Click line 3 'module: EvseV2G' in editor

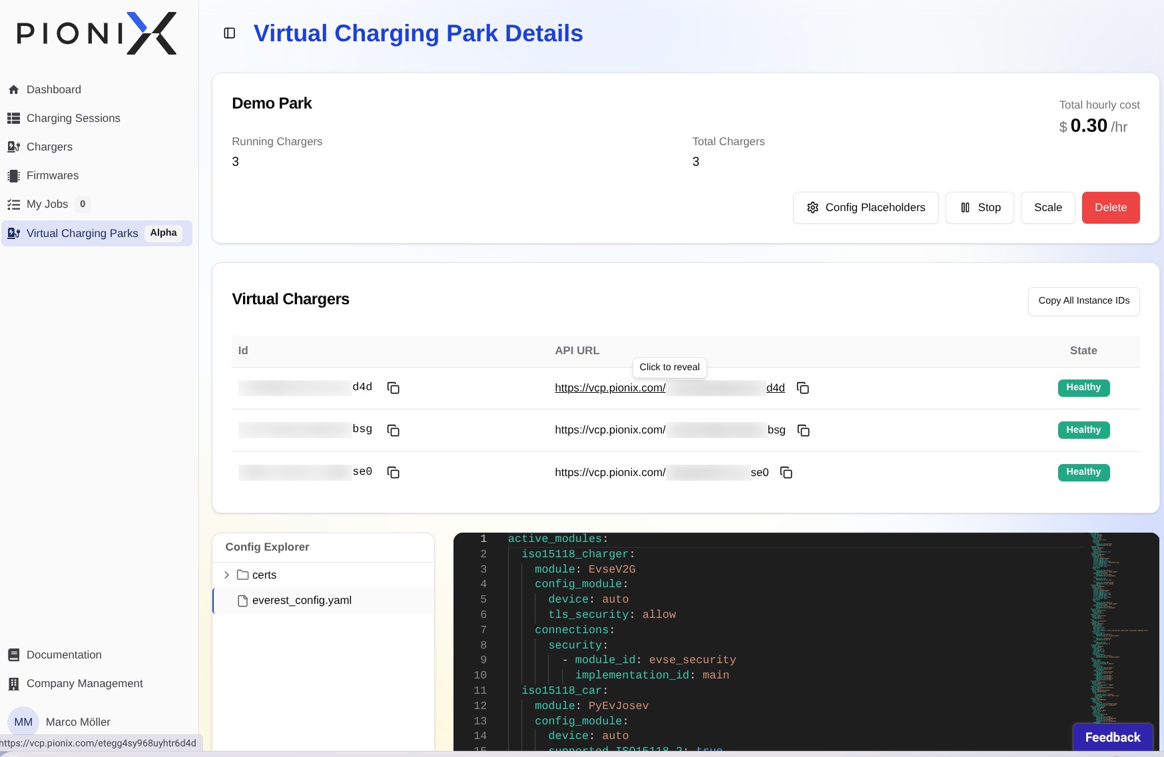point(585,569)
